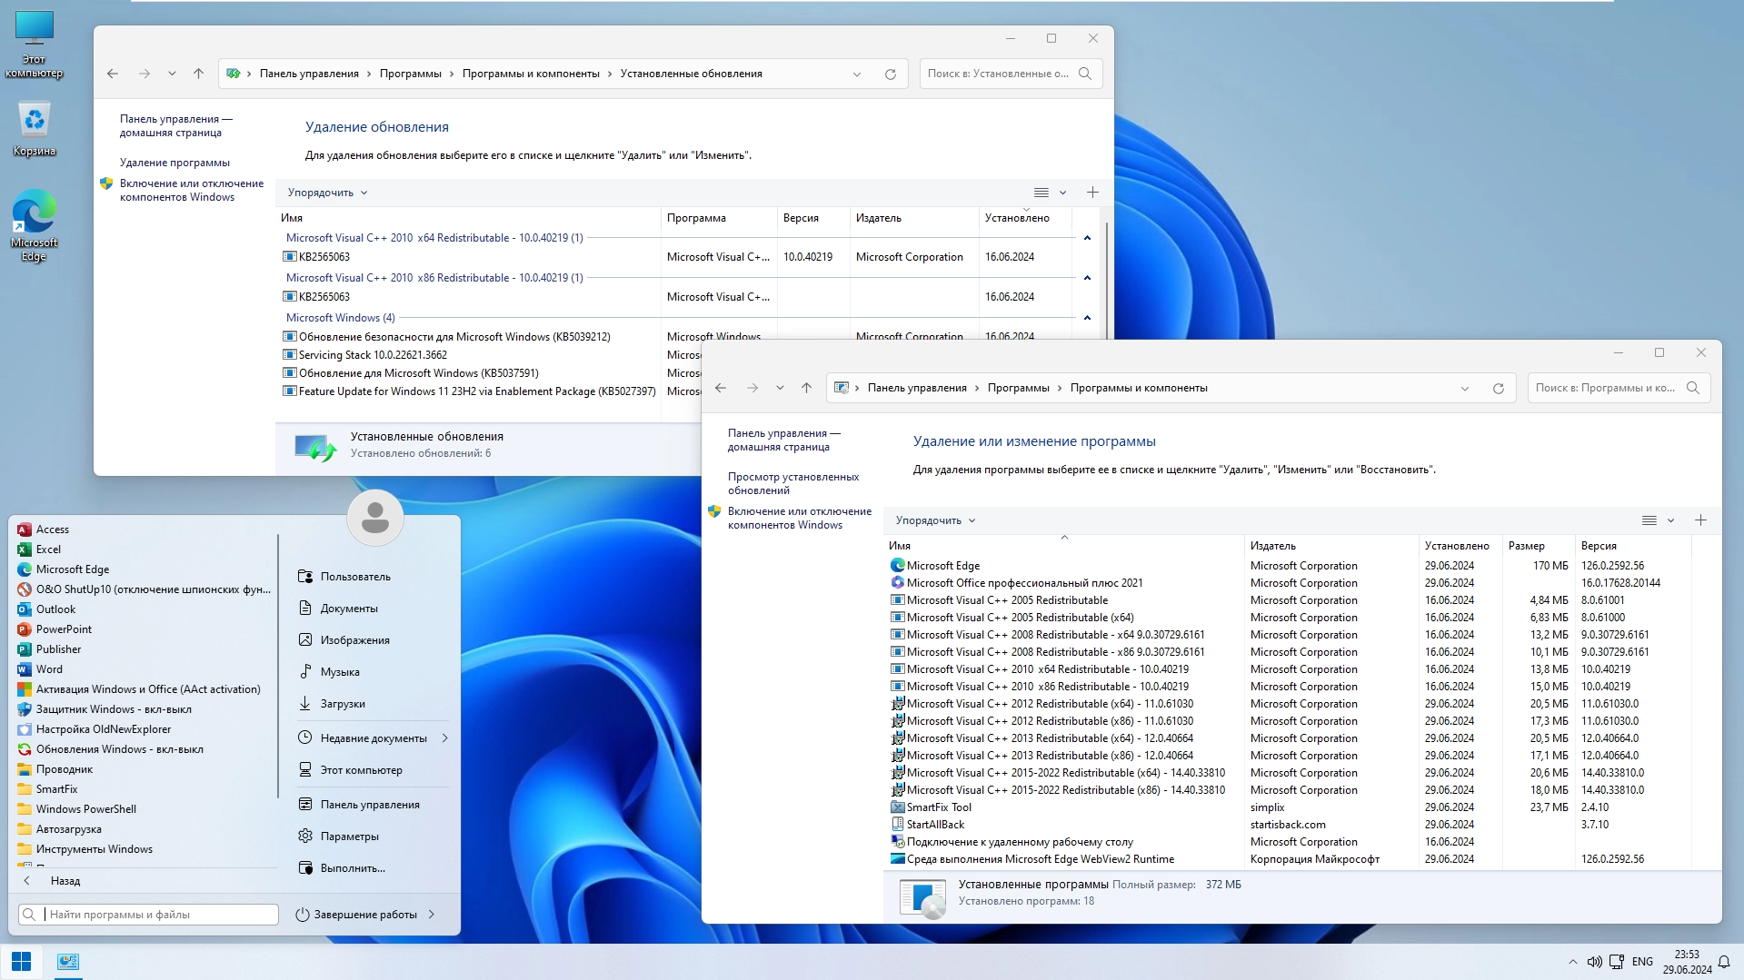Launch Word from the Start menu list
Image resolution: width=1744 pixels, height=980 pixels.
click(x=49, y=669)
